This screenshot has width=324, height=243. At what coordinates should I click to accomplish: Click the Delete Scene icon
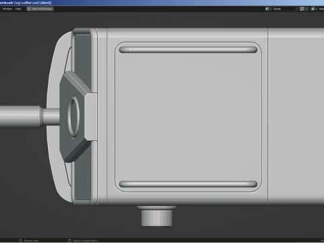306,9
